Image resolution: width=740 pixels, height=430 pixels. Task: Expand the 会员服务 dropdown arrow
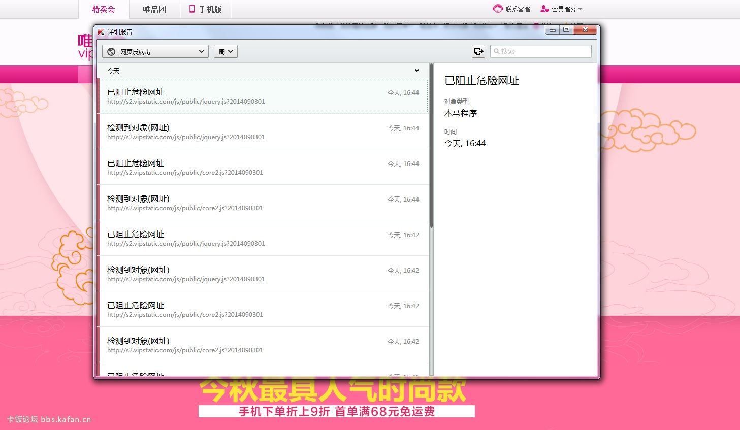(x=580, y=9)
